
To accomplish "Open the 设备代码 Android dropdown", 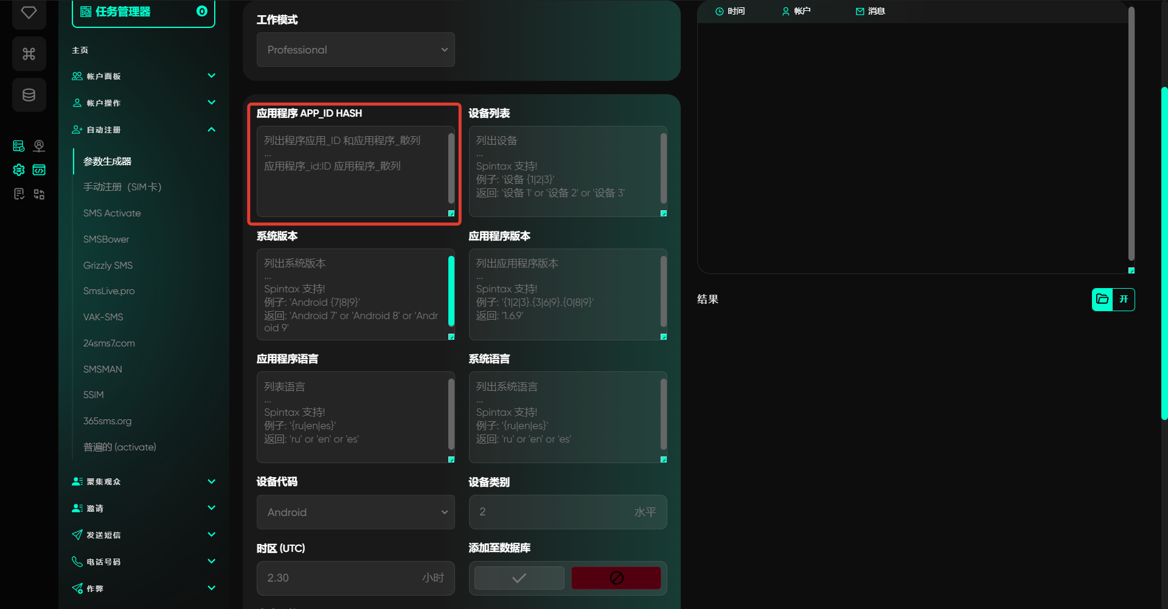I will pos(355,512).
